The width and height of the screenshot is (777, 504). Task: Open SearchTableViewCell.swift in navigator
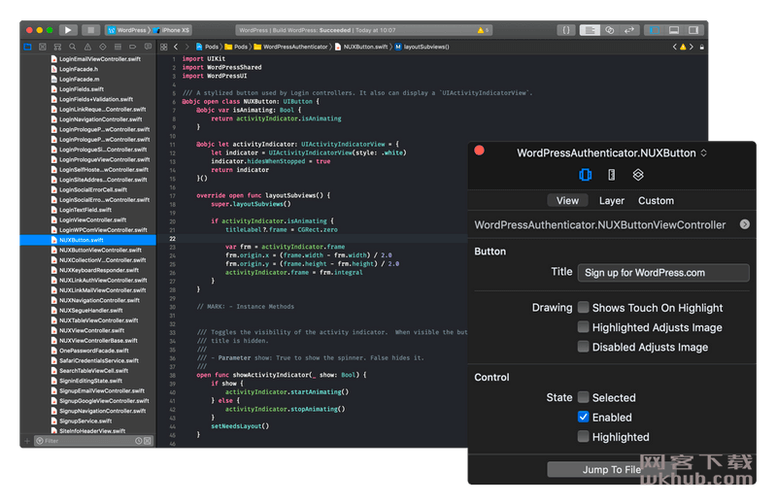coord(89,370)
